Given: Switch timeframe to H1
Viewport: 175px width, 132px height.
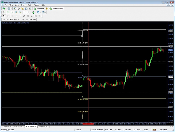Looking at the screenshot, I should point(19,20).
